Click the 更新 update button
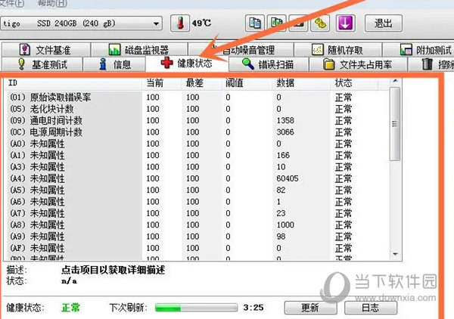The width and height of the screenshot is (454, 319). point(310,308)
